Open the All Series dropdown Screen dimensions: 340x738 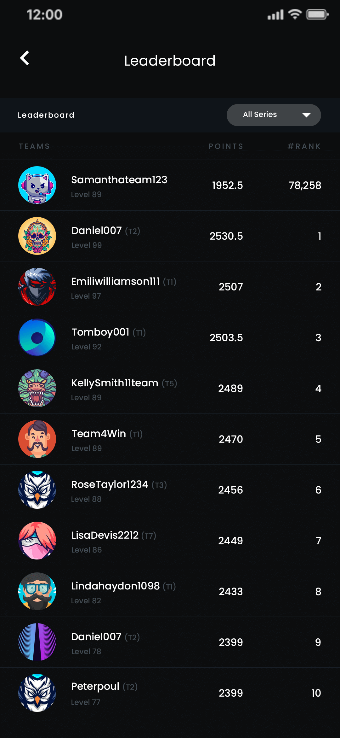(273, 115)
